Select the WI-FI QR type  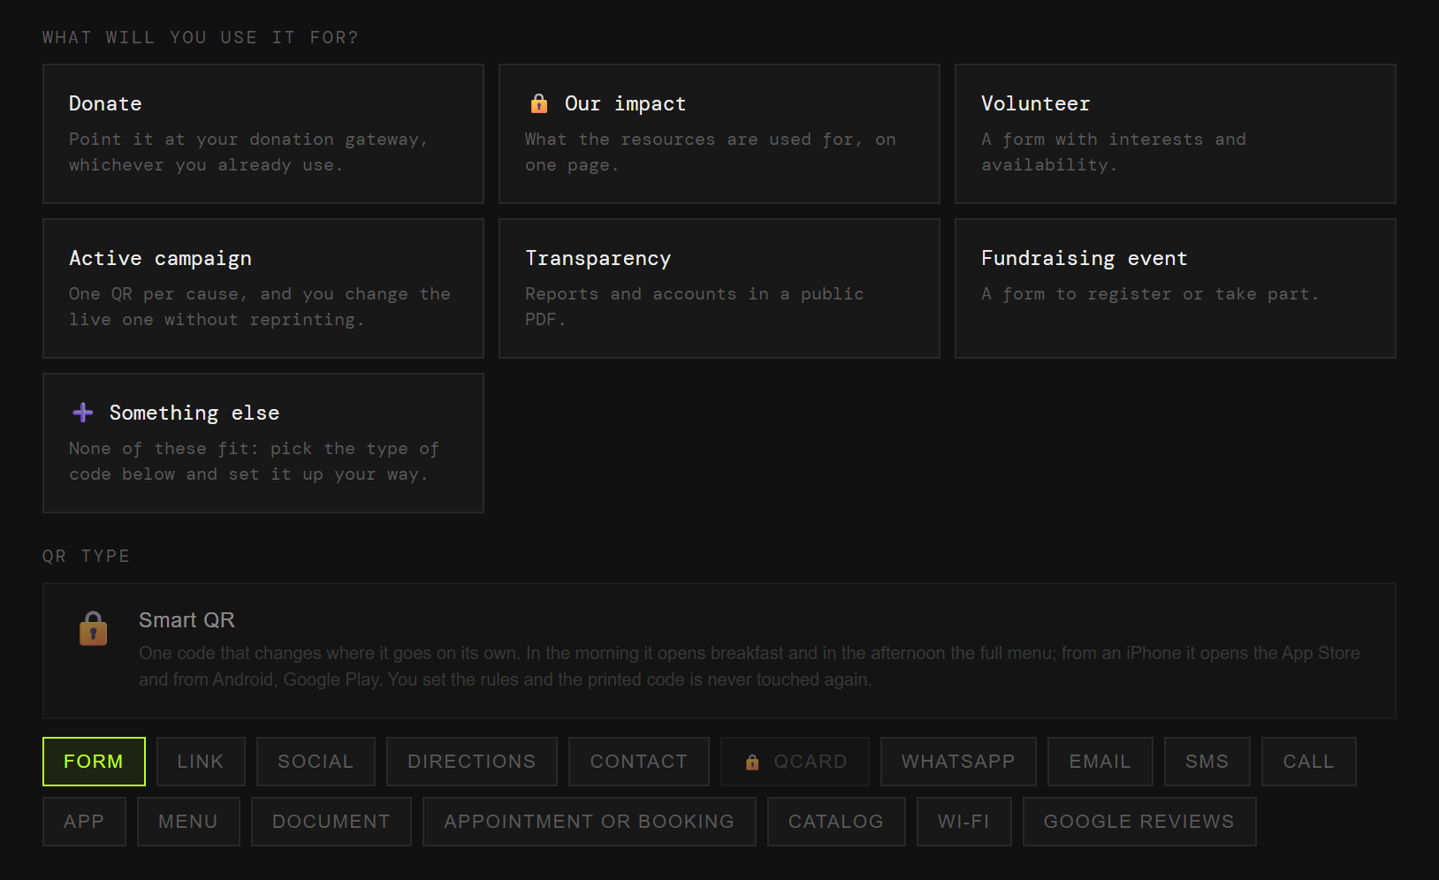pyautogui.click(x=964, y=822)
